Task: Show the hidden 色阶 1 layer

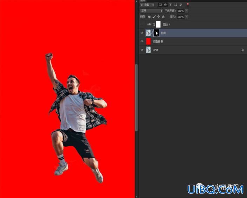Action: (x=142, y=24)
